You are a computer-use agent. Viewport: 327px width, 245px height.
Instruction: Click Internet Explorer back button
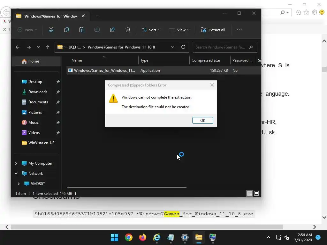6,12
